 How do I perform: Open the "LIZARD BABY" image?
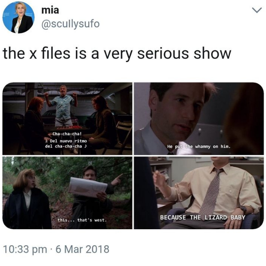pos(199,193)
